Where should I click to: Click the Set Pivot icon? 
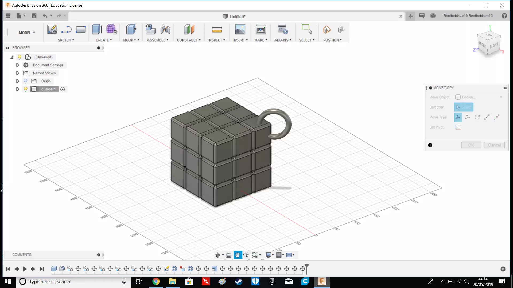(x=458, y=127)
